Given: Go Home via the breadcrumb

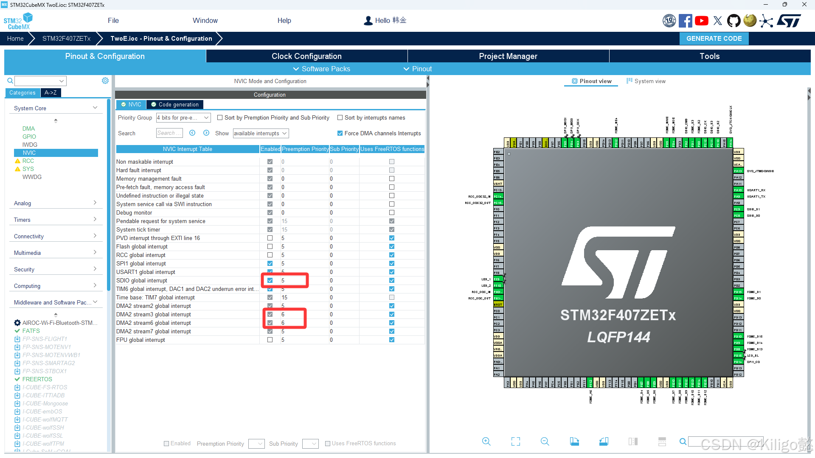Looking at the screenshot, I should (x=15, y=38).
